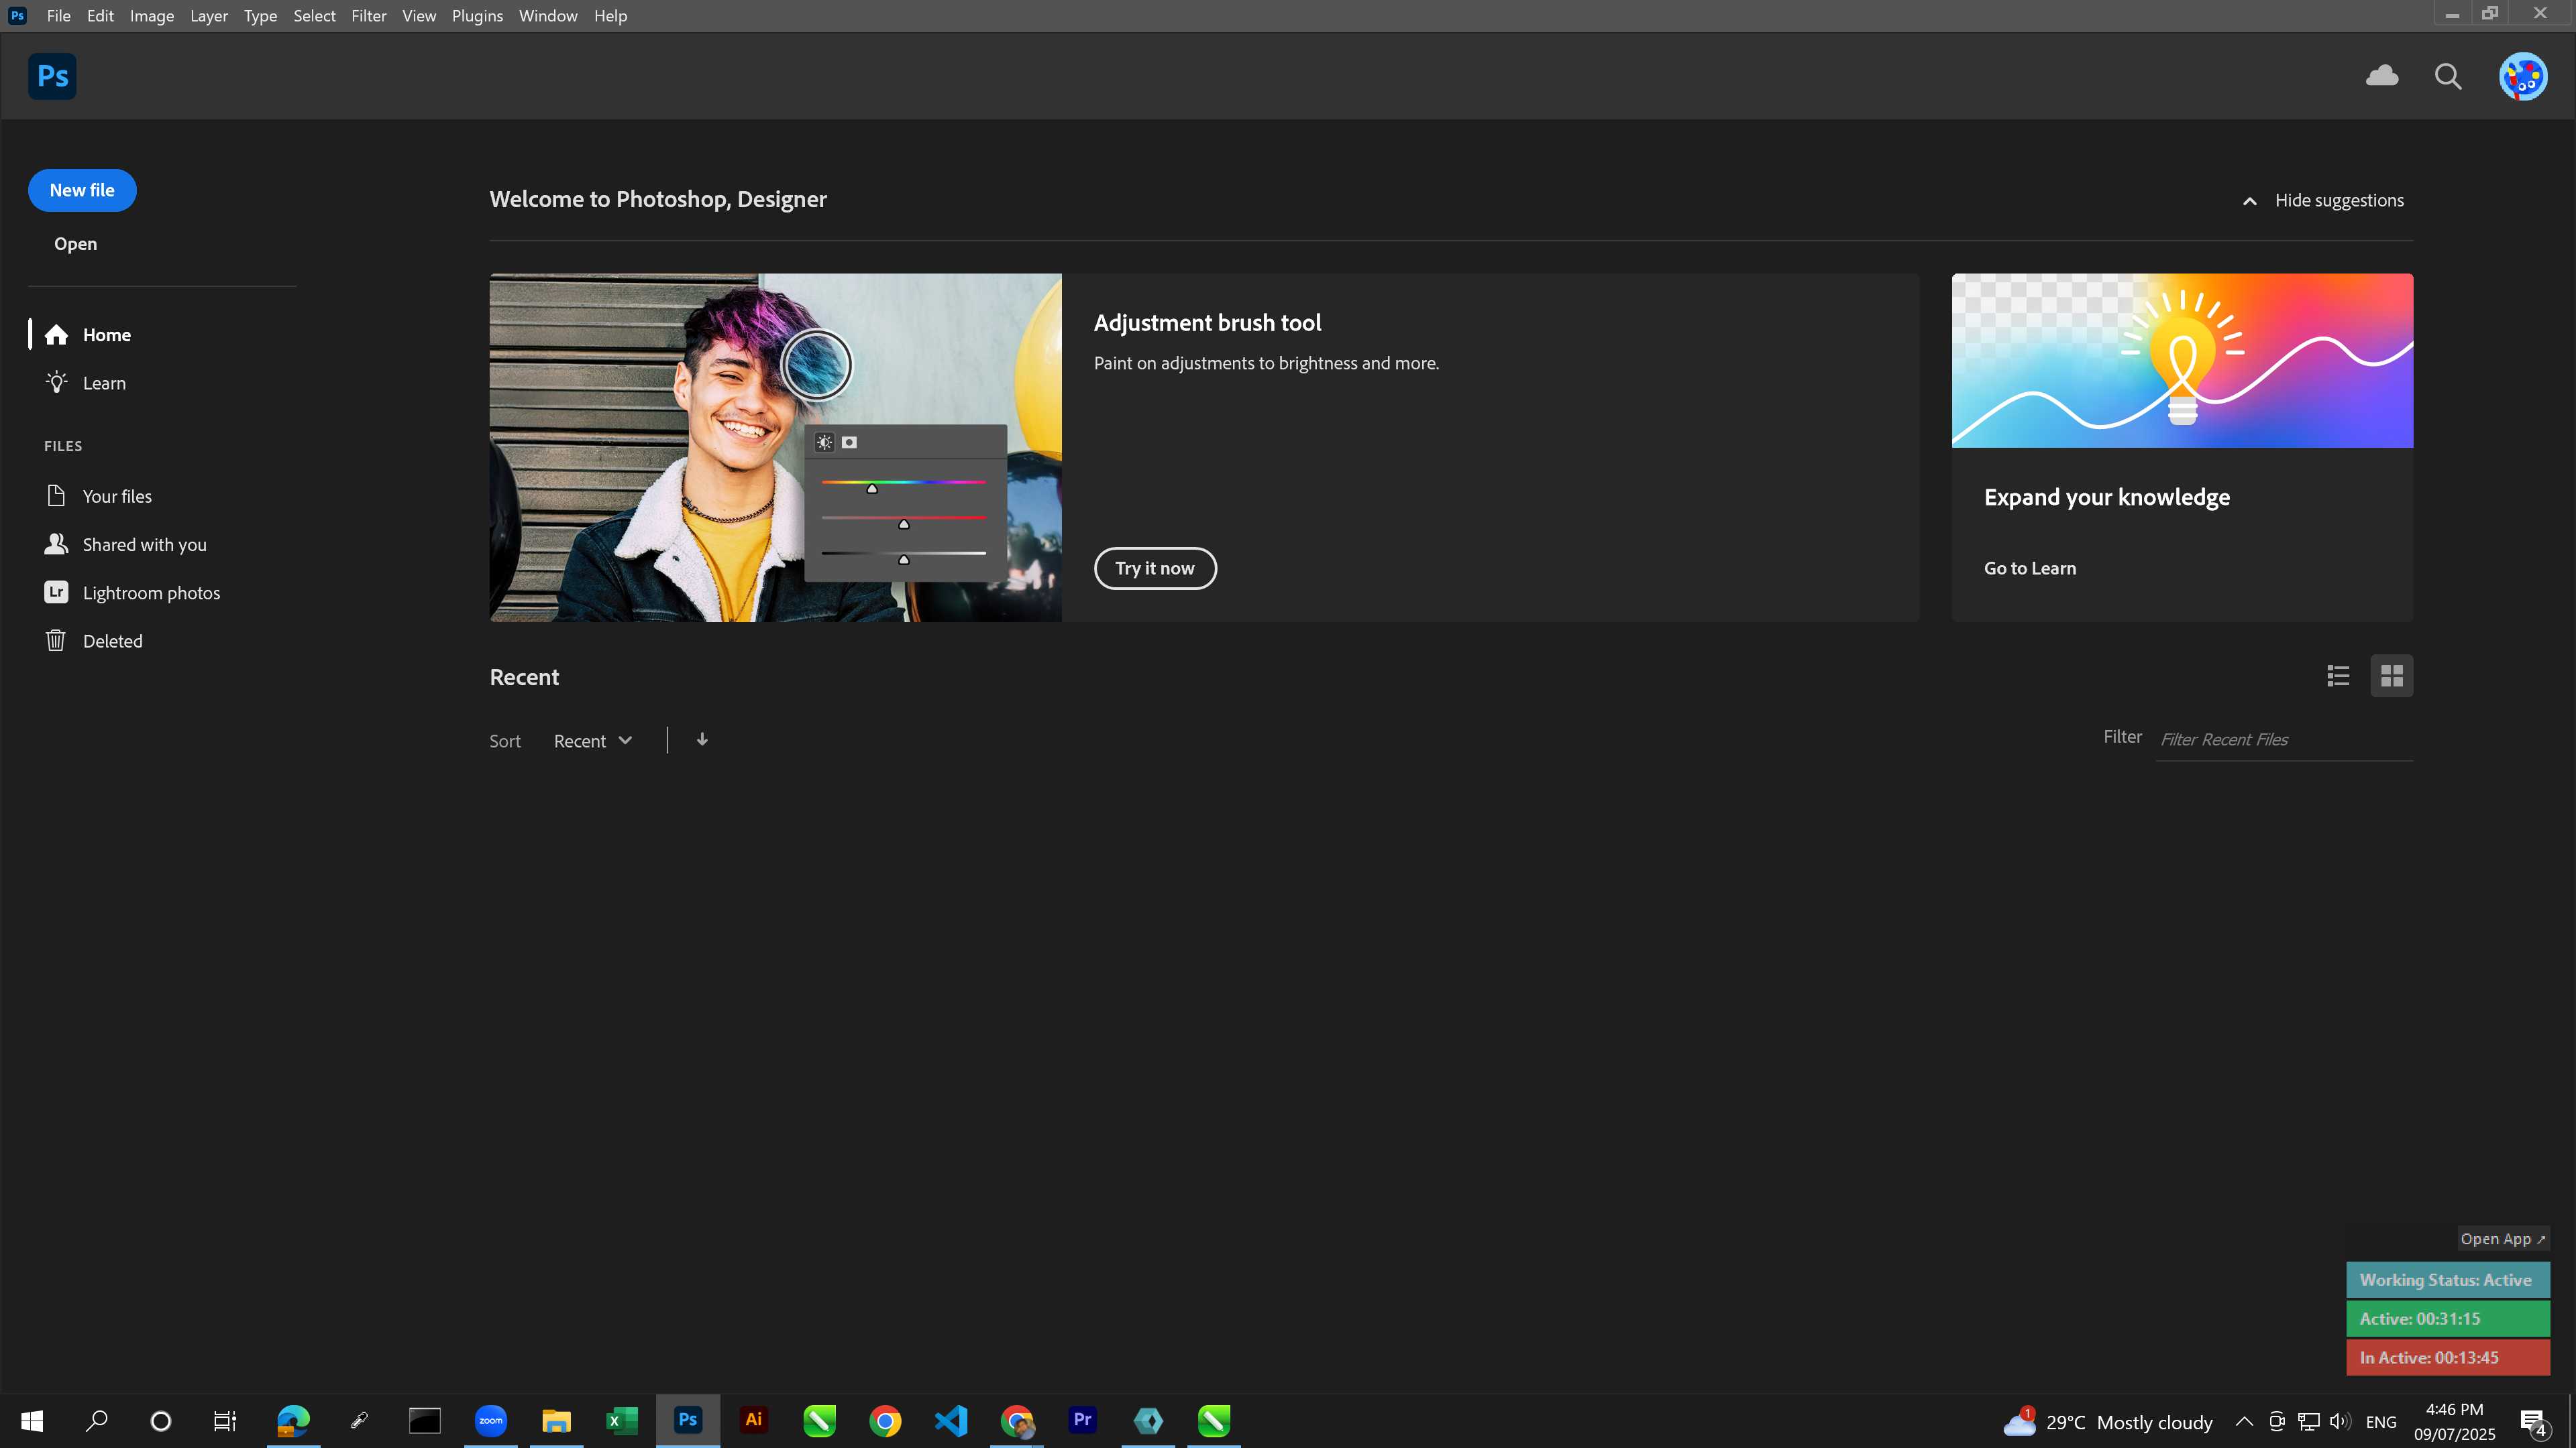2576x1448 pixels.
Task: Open the Image menu
Action: 152,16
